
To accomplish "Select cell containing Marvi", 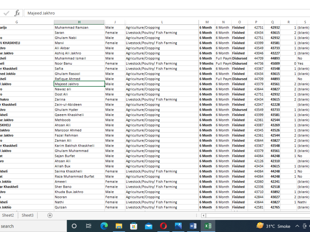I will coord(79,43).
